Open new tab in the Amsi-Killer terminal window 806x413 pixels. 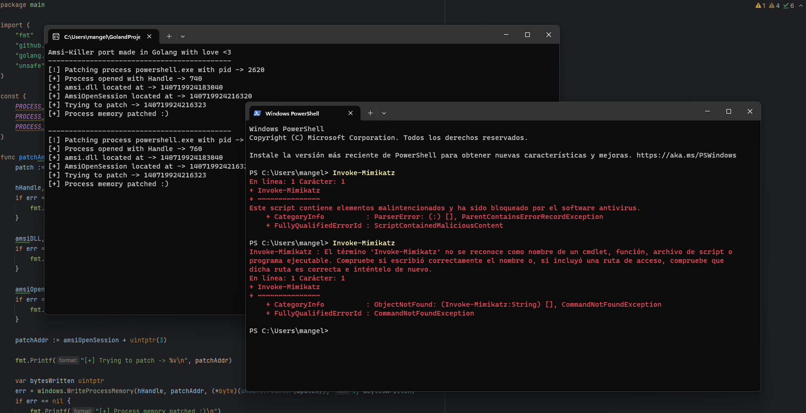[169, 36]
